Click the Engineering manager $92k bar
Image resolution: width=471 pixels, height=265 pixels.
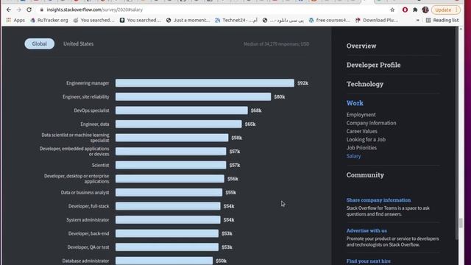pos(205,83)
